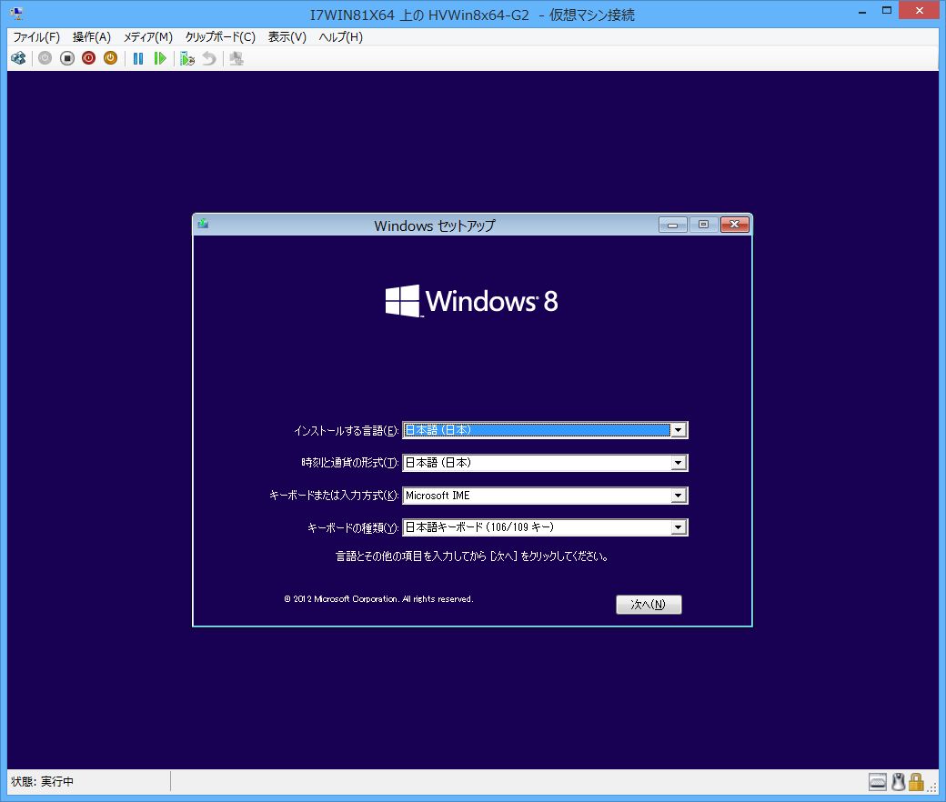Viewport: 946px width, 802px height.
Task: Click the padlock security icon in the status bar
Action: pos(917,782)
